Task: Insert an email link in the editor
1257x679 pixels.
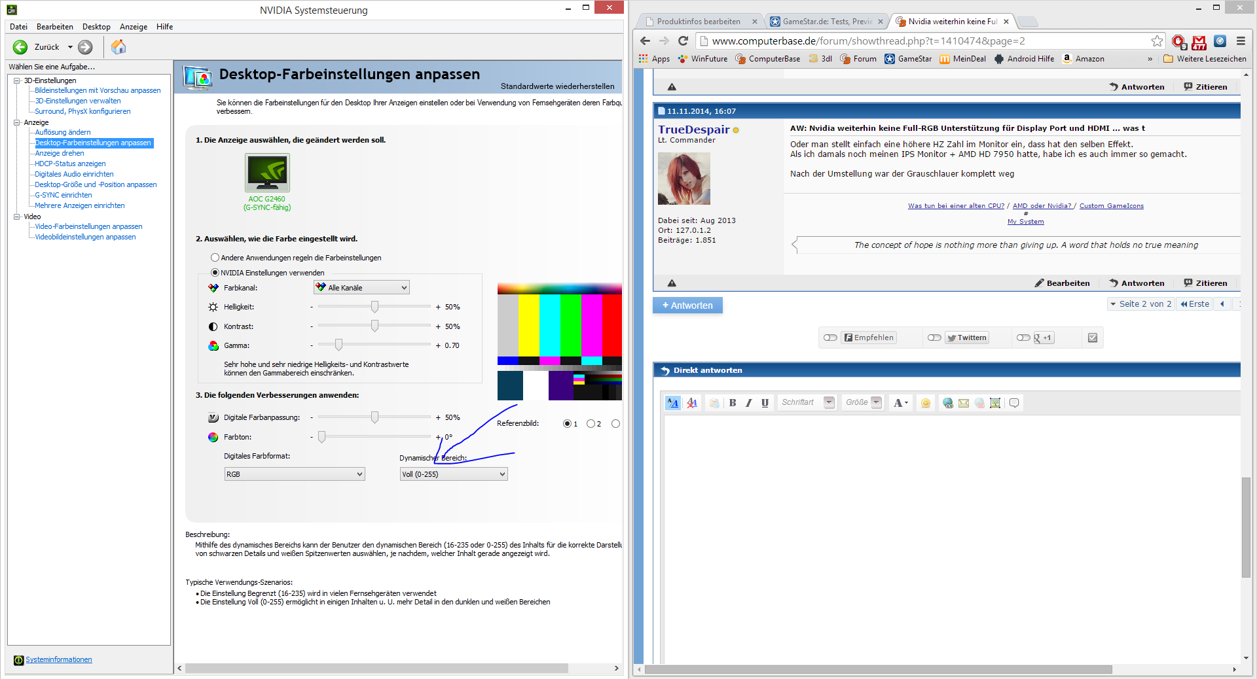Action: (964, 403)
